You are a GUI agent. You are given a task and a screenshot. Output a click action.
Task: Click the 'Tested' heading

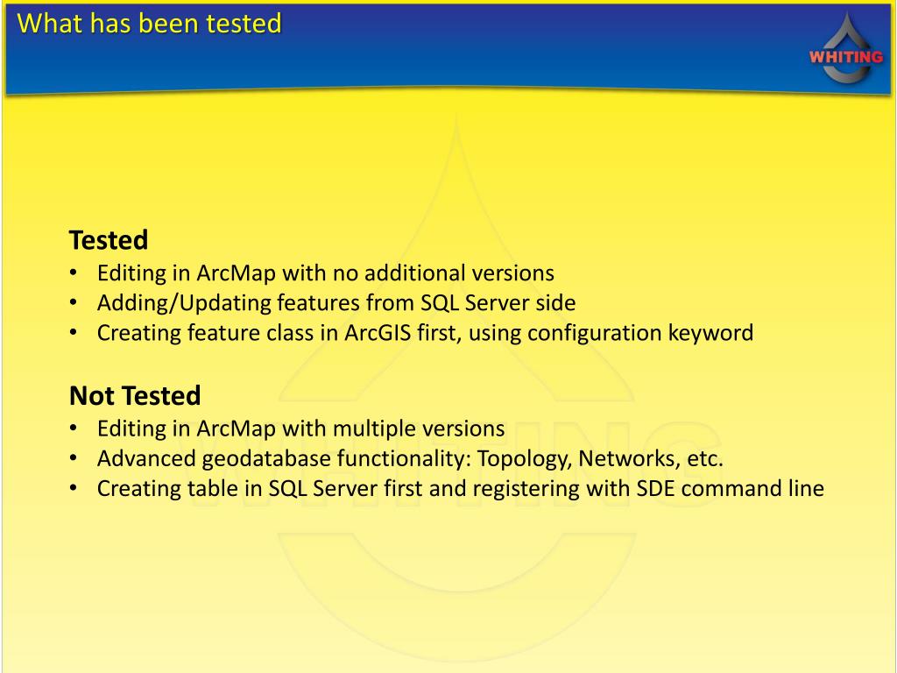coord(109,240)
